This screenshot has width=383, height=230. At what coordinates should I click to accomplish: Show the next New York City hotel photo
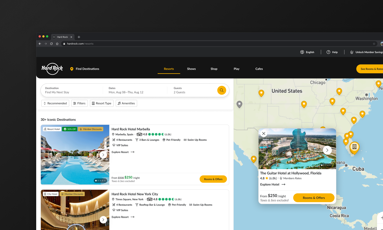coord(103,219)
